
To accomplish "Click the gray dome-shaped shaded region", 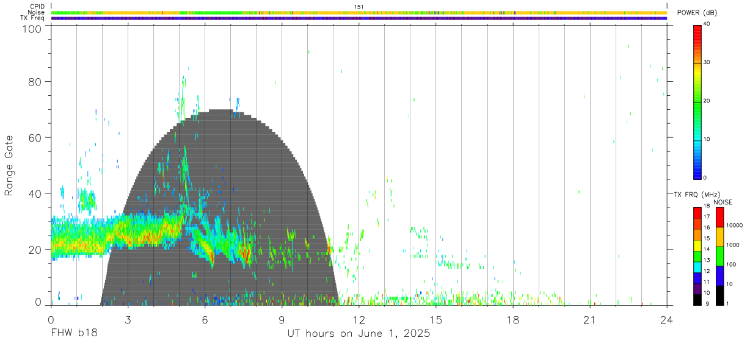I will tap(220, 207).
